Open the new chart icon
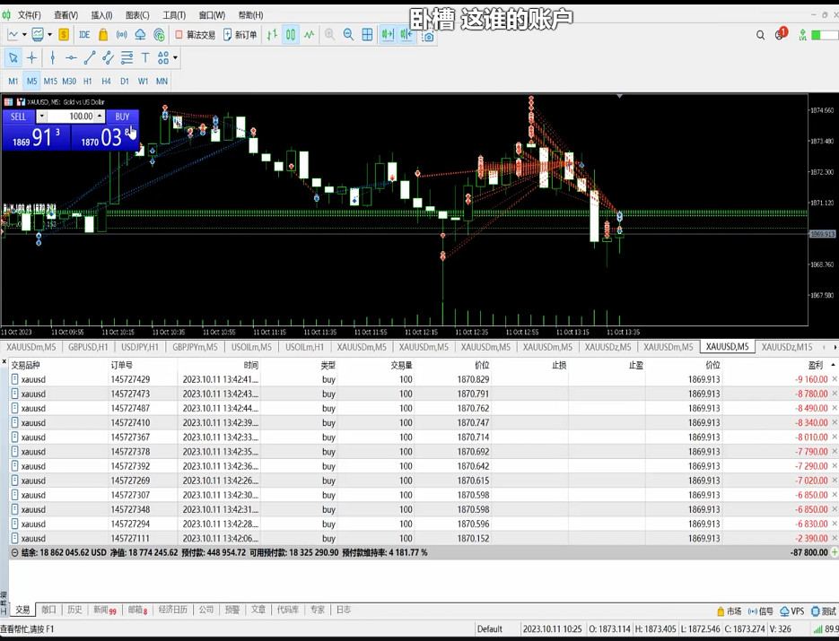This screenshot has width=839, height=641. pyautogui.click(x=13, y=35)
